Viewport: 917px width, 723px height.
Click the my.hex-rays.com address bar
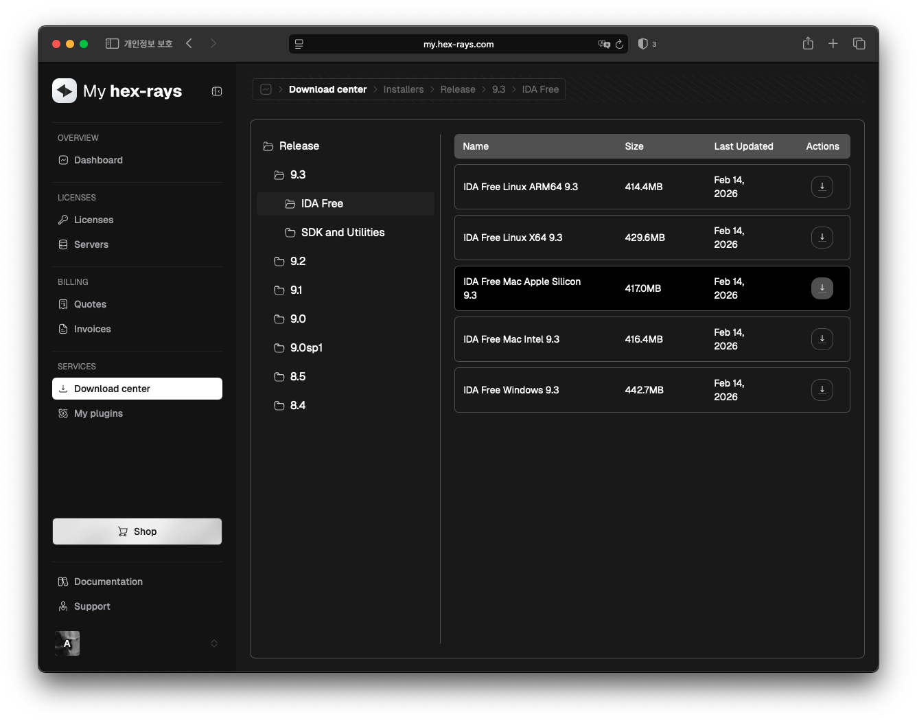458,44
